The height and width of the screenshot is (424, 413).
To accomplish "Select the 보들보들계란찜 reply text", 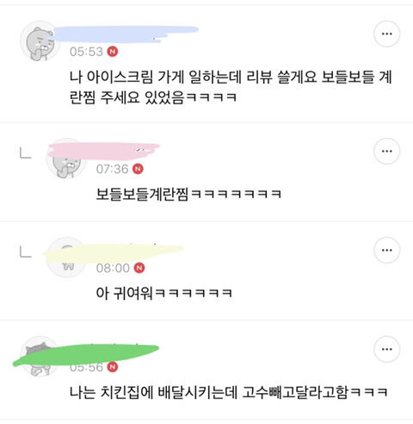I will 188,194.
